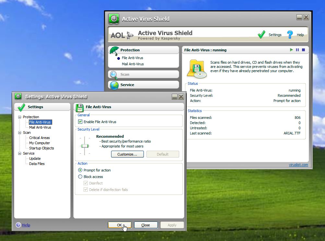Screen dimensions: 325x241
Task: Click the round help icon in Settings dialog
Action: (18, 225)
